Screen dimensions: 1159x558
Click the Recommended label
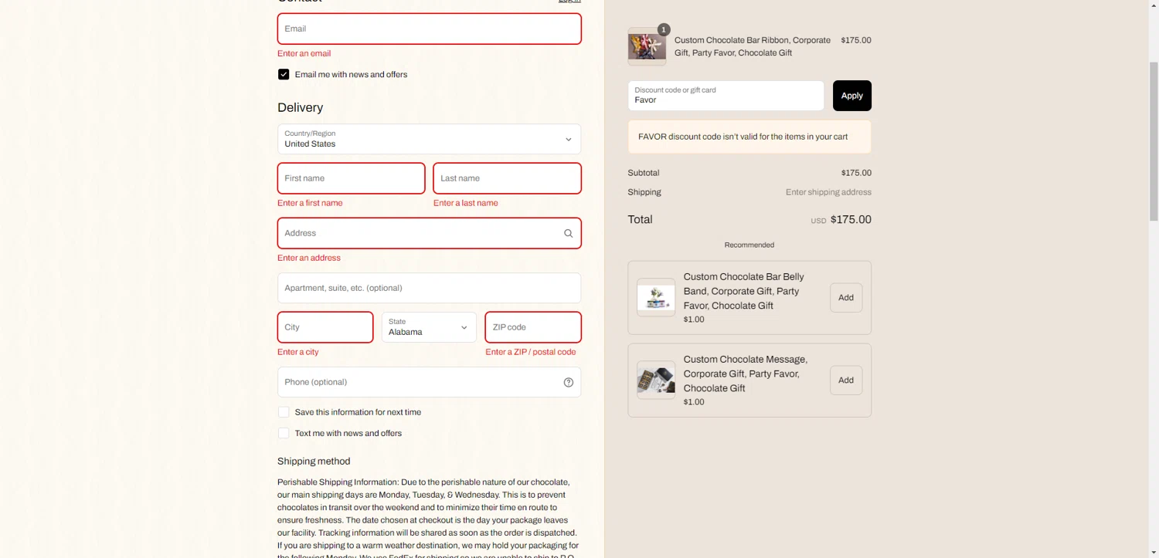(x=749, y=245)
